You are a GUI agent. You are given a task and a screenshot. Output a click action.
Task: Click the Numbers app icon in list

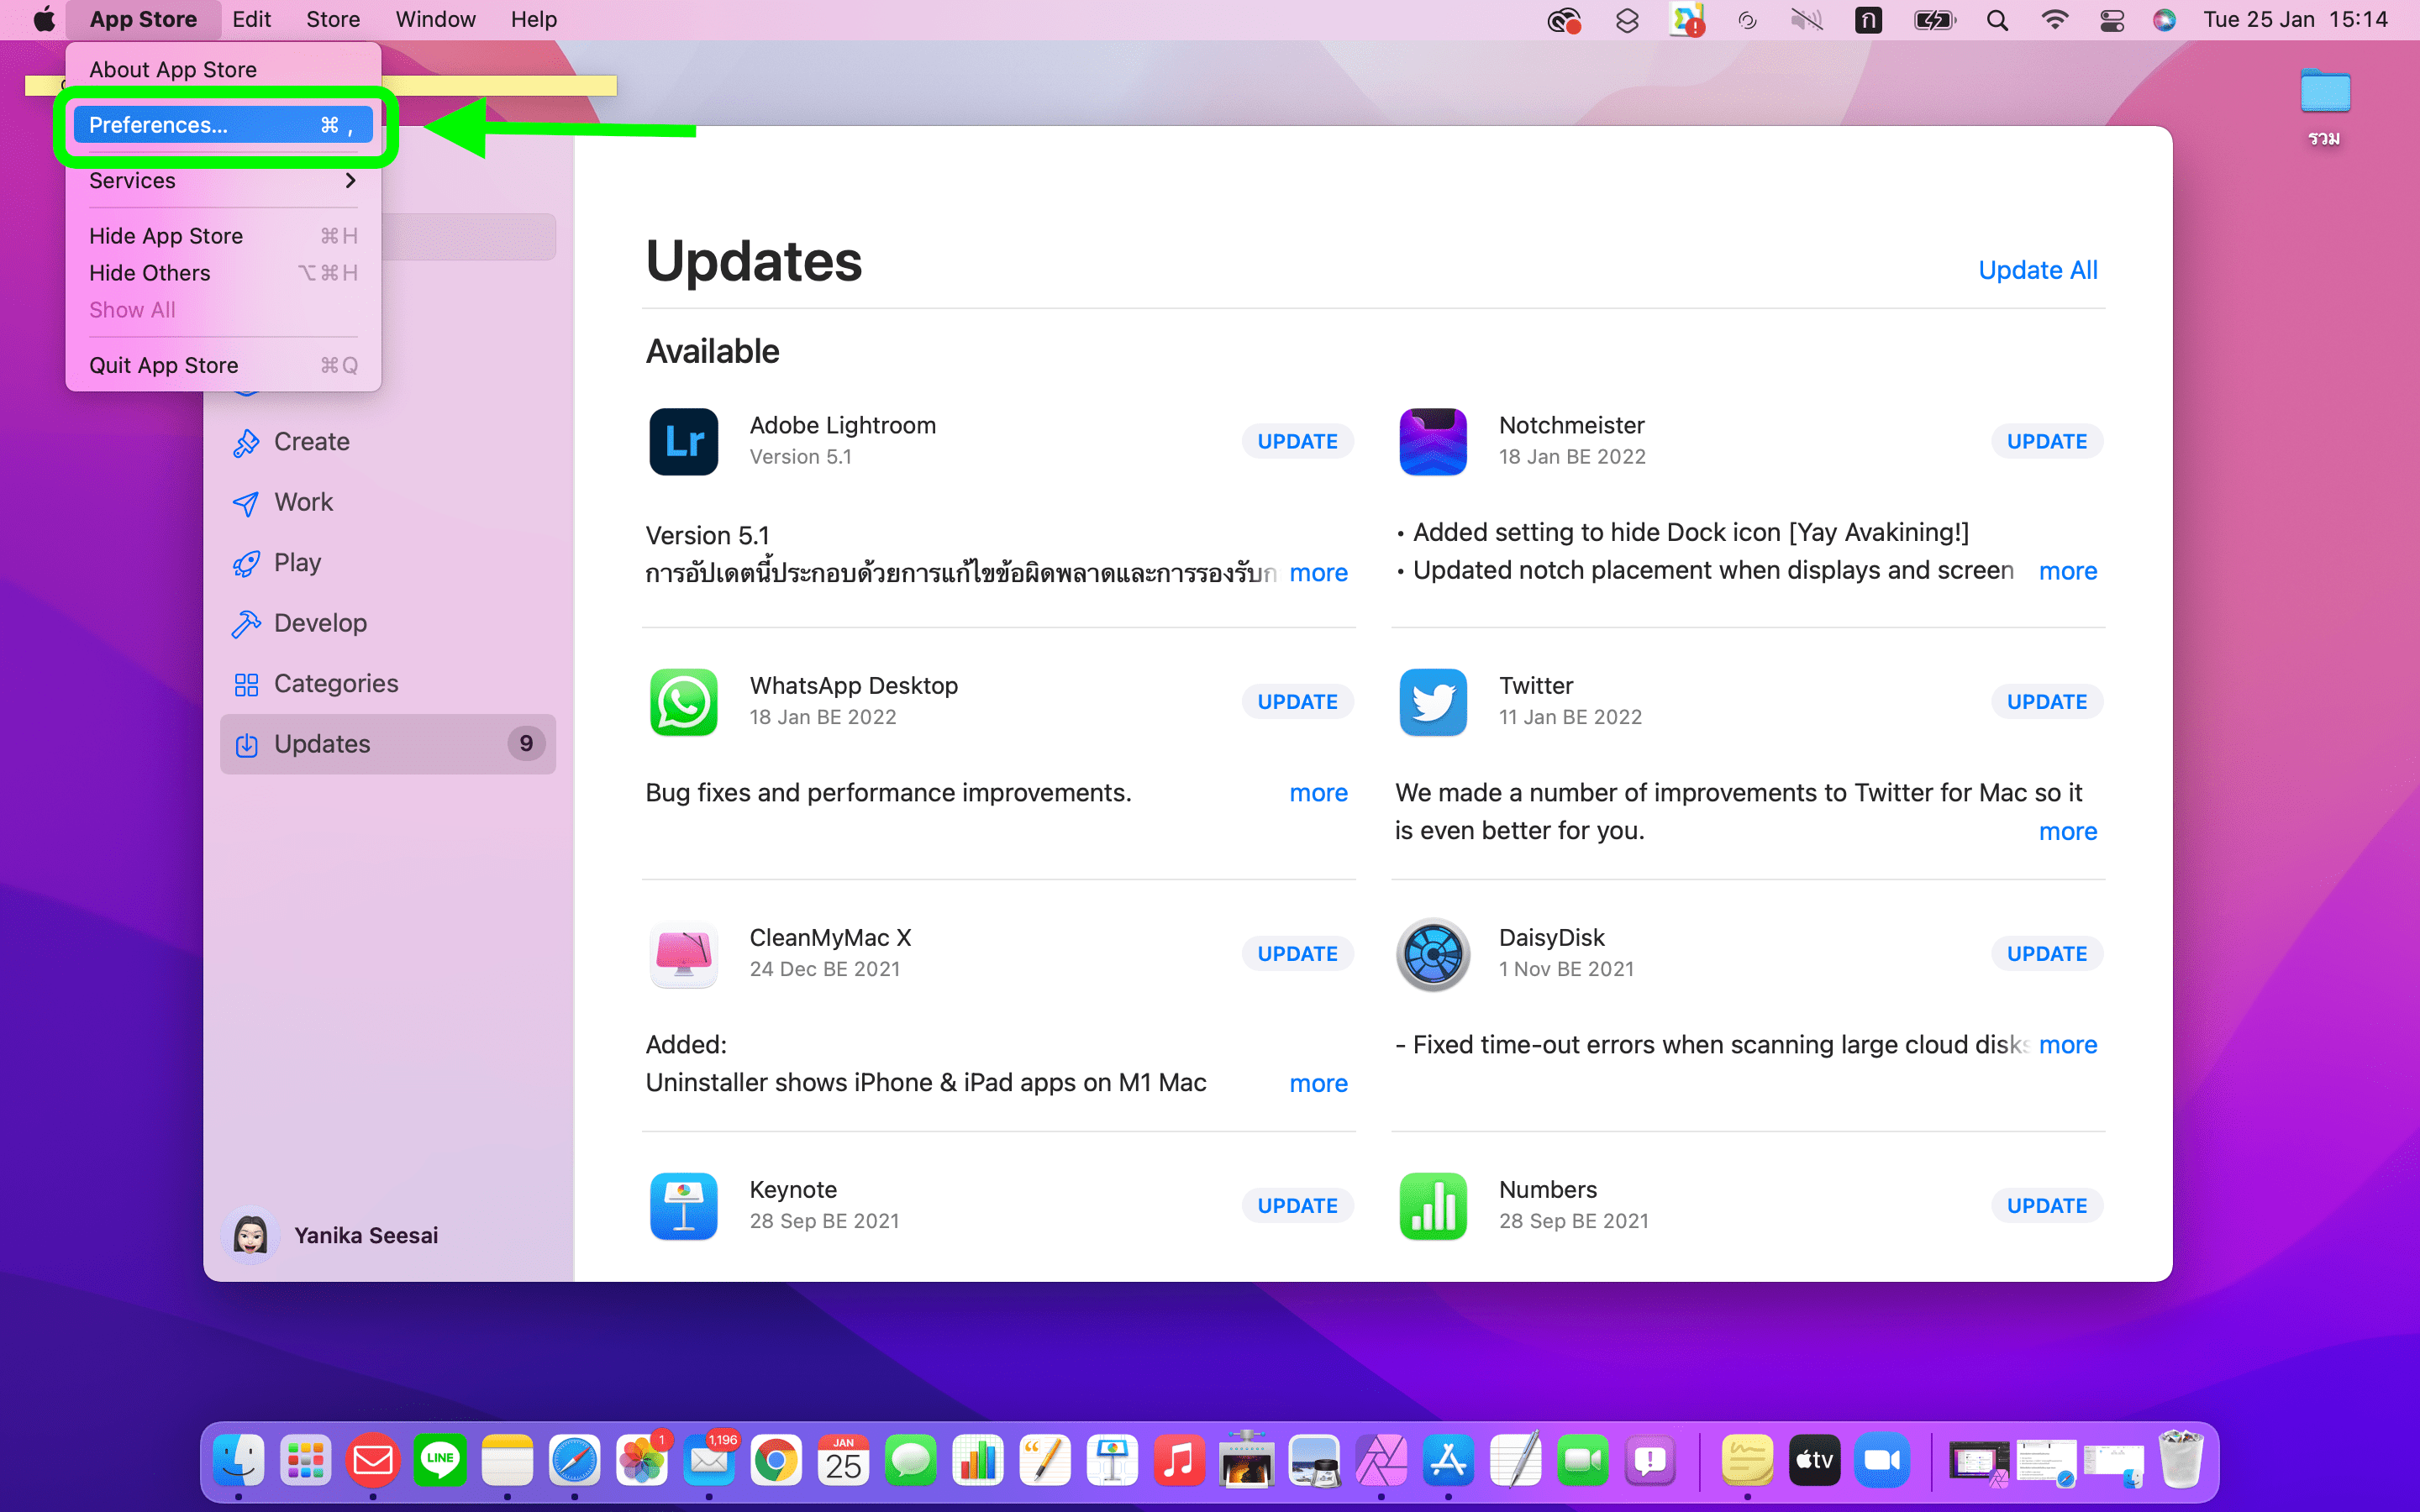[x=1433, y=1206]
